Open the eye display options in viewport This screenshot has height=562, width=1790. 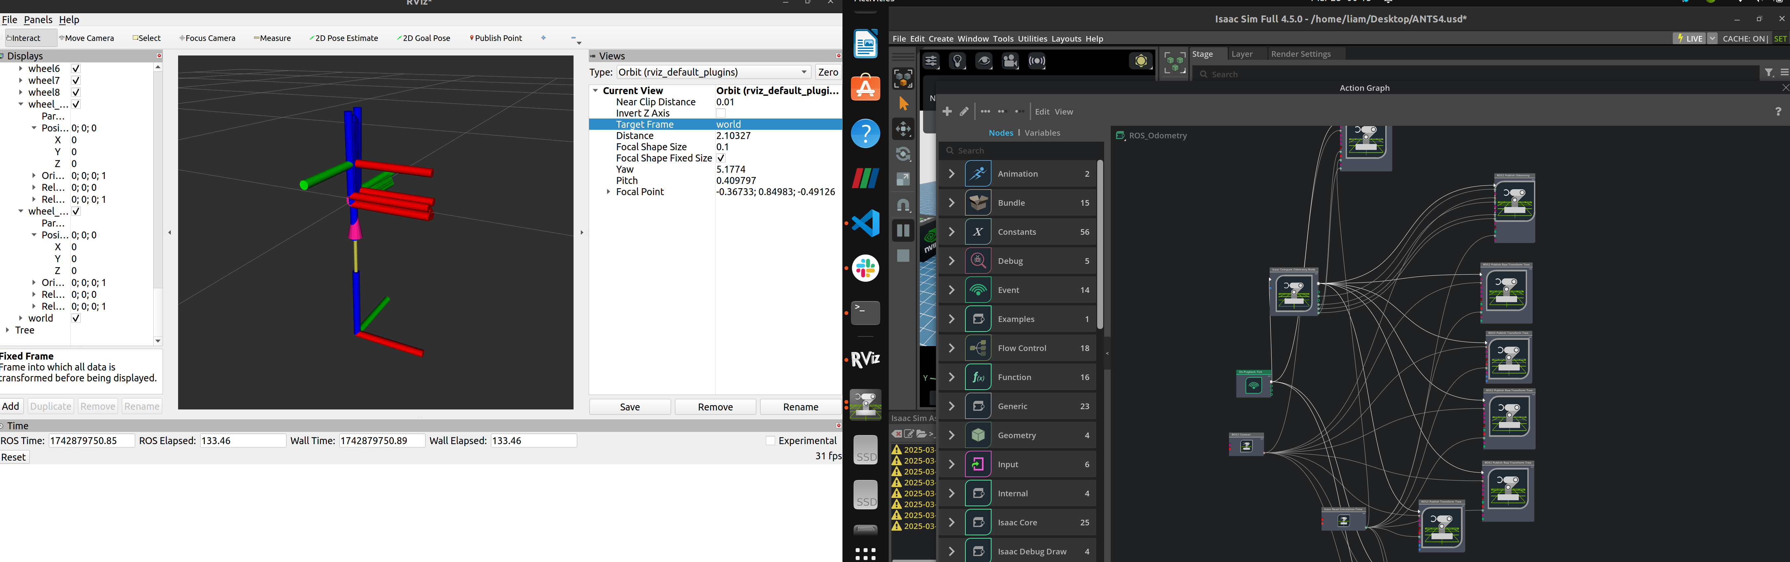984,61
